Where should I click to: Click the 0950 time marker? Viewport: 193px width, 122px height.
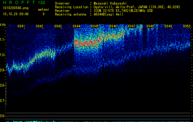[187, 26]
